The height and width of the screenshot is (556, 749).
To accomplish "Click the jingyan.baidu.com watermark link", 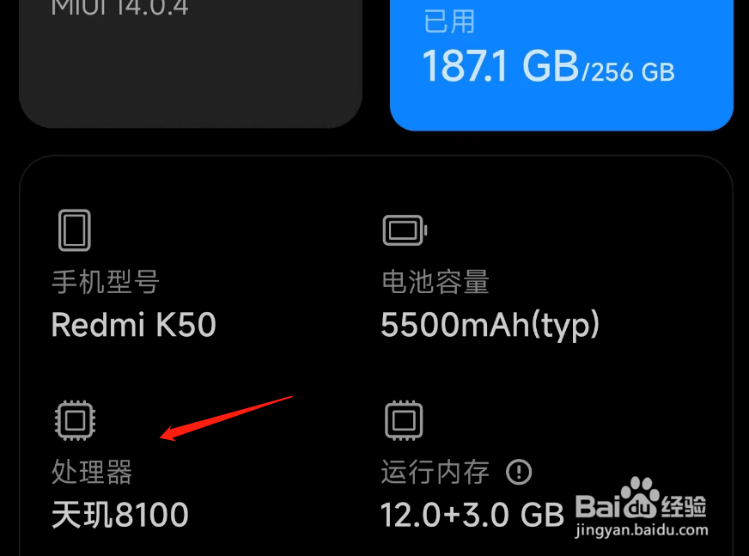I will tap(642, 530).
